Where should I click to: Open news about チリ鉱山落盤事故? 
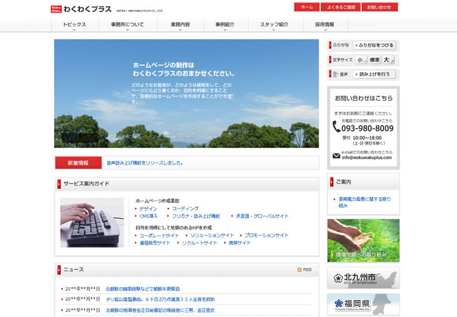pos(161,299)
